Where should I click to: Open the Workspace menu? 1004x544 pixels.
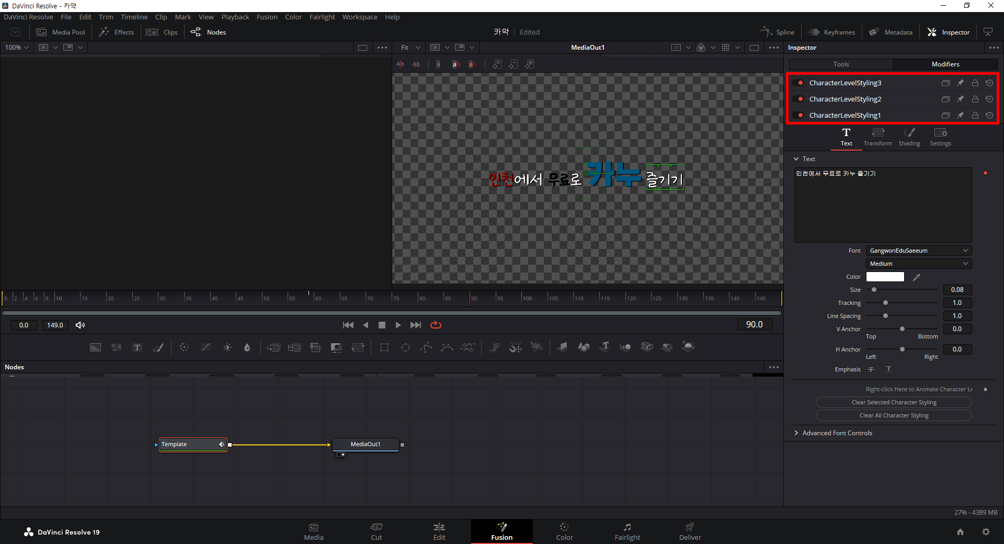pos(360,17)
